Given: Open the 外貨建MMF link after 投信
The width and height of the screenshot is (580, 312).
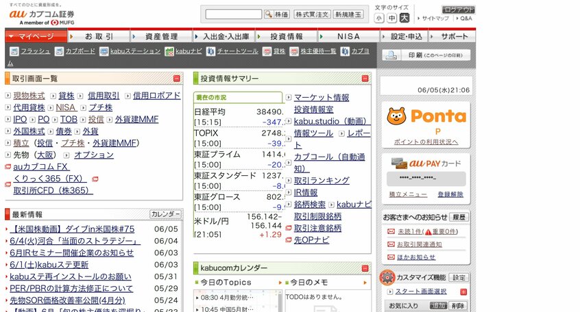Looking at the screenshot, I should (x=136, y=119).
